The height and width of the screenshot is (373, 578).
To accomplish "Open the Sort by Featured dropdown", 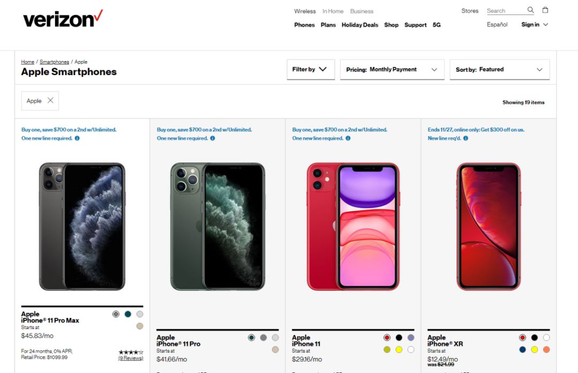I will [x=499, y=70].
